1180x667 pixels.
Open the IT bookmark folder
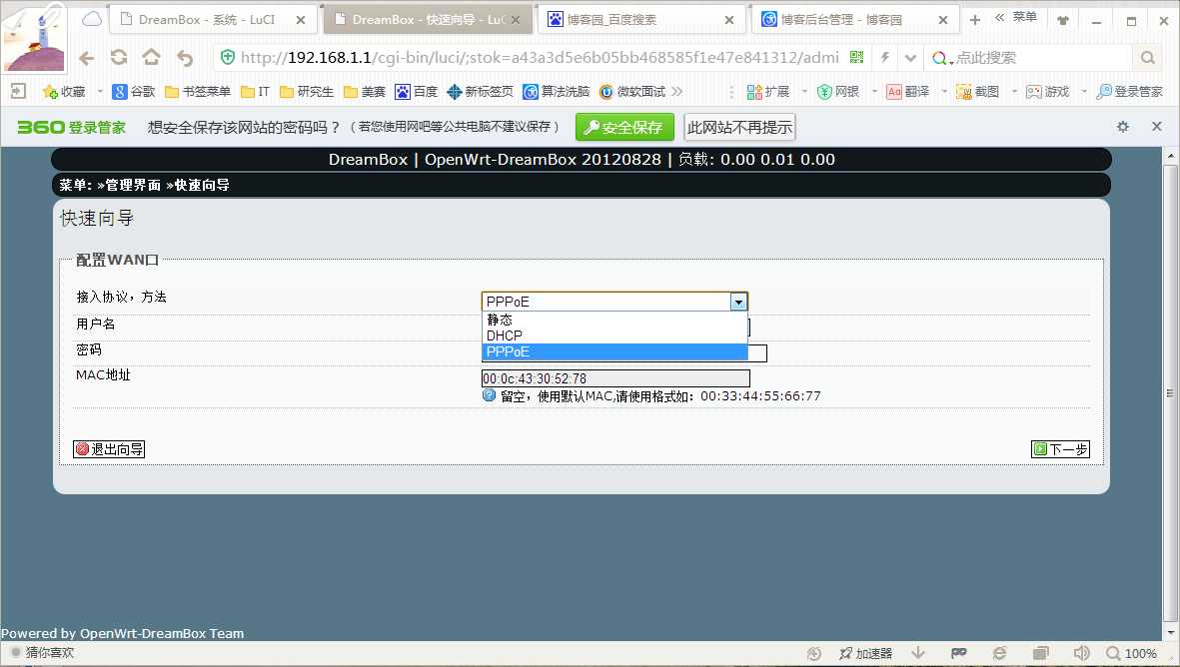[255, 92]
